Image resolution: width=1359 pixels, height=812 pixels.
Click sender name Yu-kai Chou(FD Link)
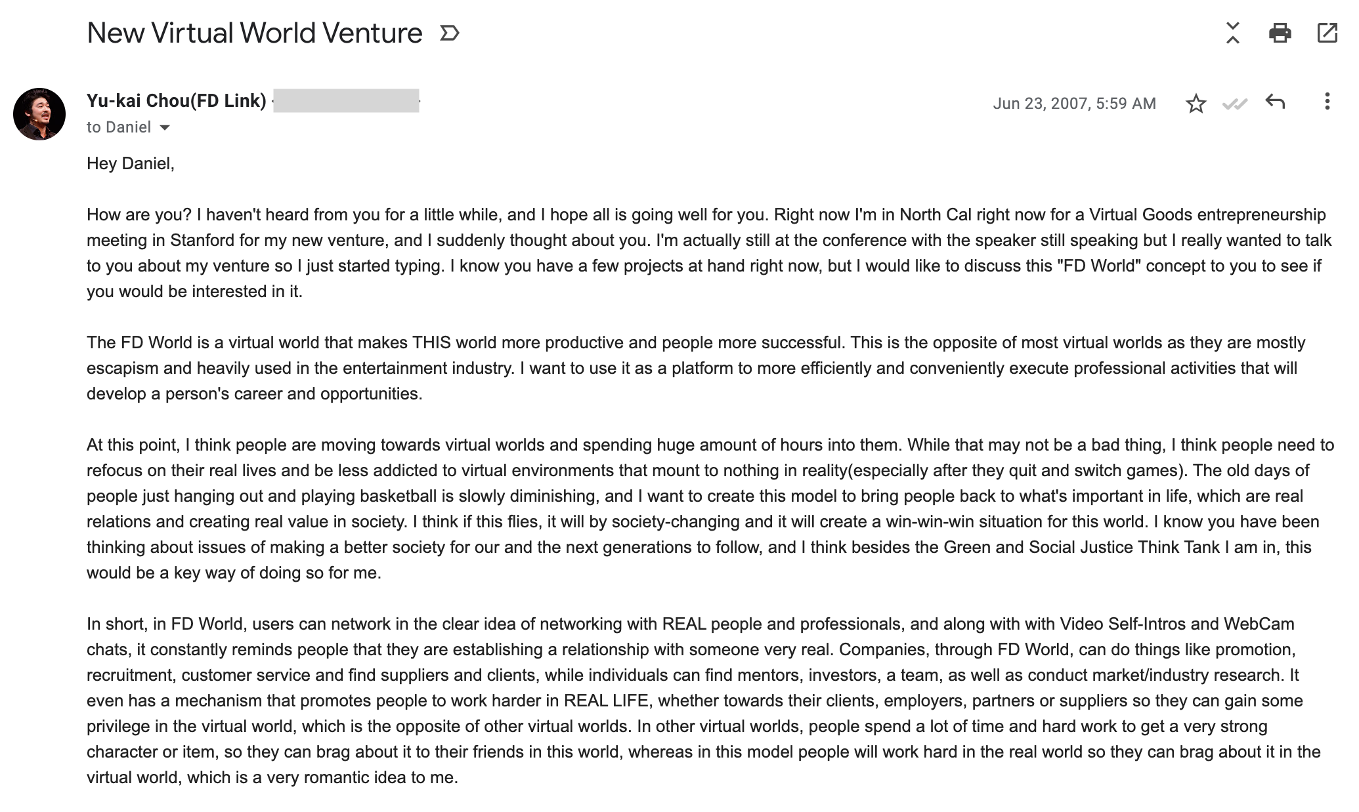[176, 100]
